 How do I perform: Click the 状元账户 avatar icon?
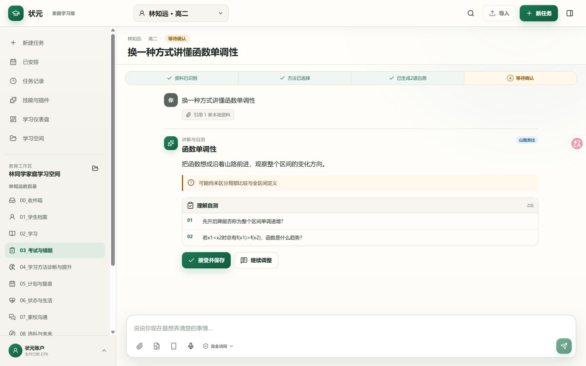(15, 351)
